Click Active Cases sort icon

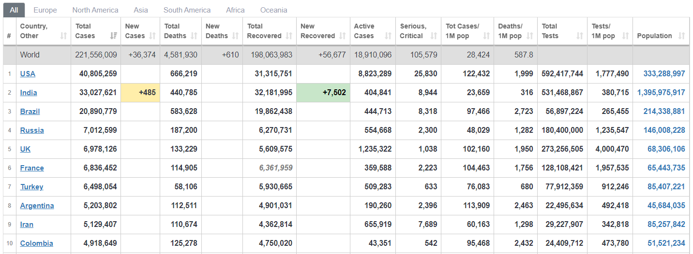(388, 36)
